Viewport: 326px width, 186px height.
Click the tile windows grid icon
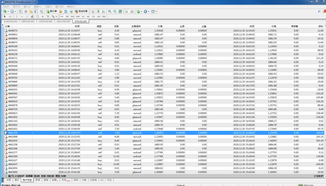click(120, 11)
